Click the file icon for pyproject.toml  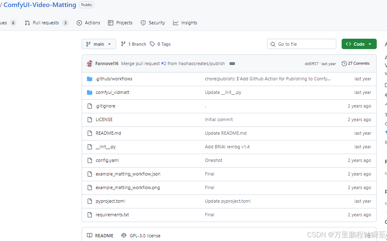click(x=90, y=201)
